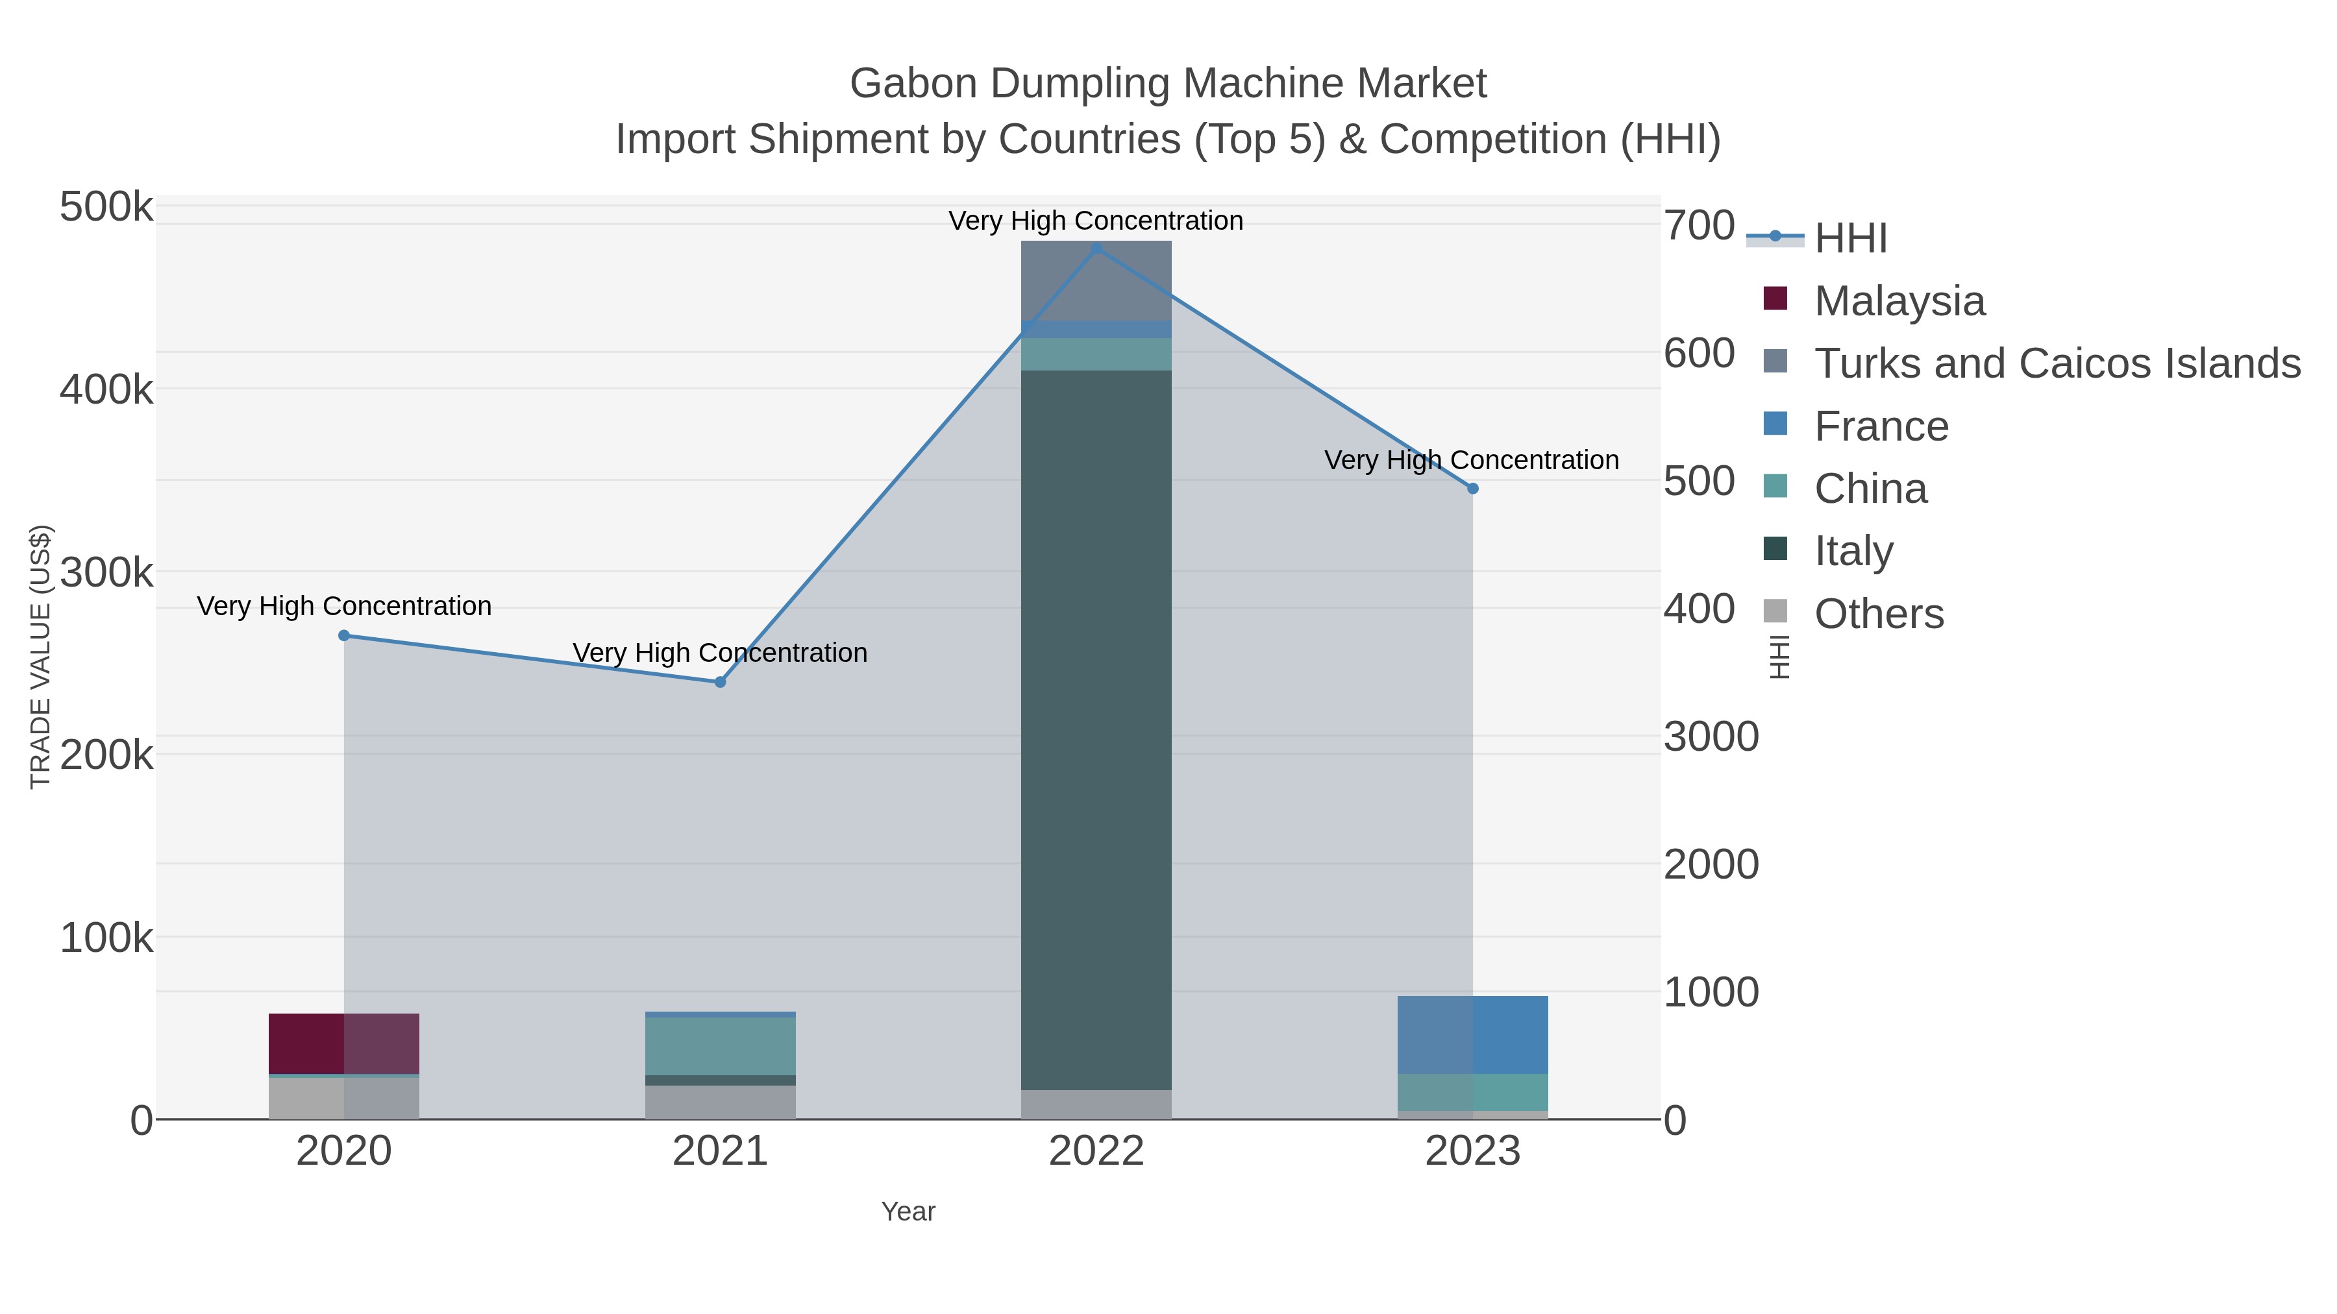This screenshot has height=1314, width=2337.
Task: Click the 100k left axis tick label
Action: [x=106, y=938]
